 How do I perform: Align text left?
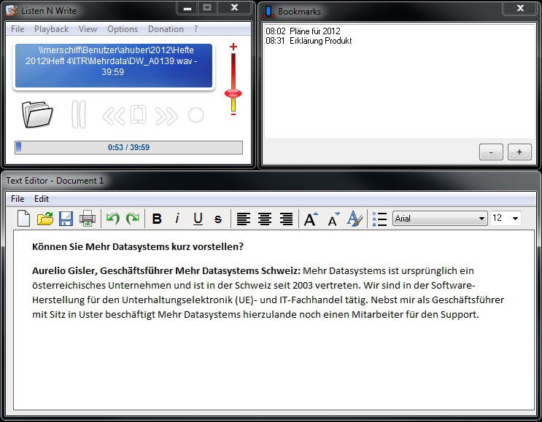244,219
